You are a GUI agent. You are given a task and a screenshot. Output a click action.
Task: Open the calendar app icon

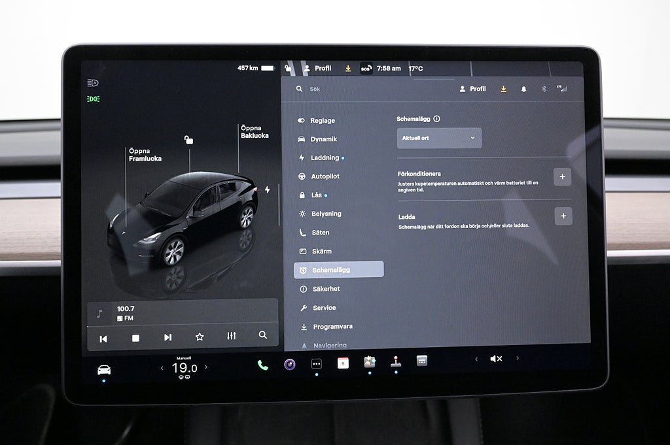click(x=343, y=363)
